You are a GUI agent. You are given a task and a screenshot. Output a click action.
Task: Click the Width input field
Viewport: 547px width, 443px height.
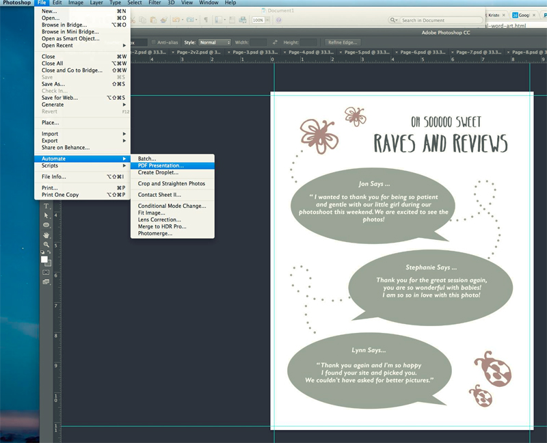258,42
